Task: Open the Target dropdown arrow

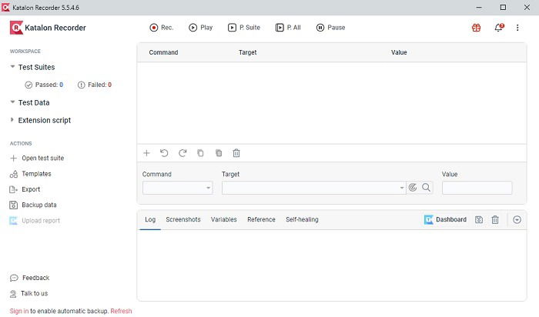Action: point(401,188)
